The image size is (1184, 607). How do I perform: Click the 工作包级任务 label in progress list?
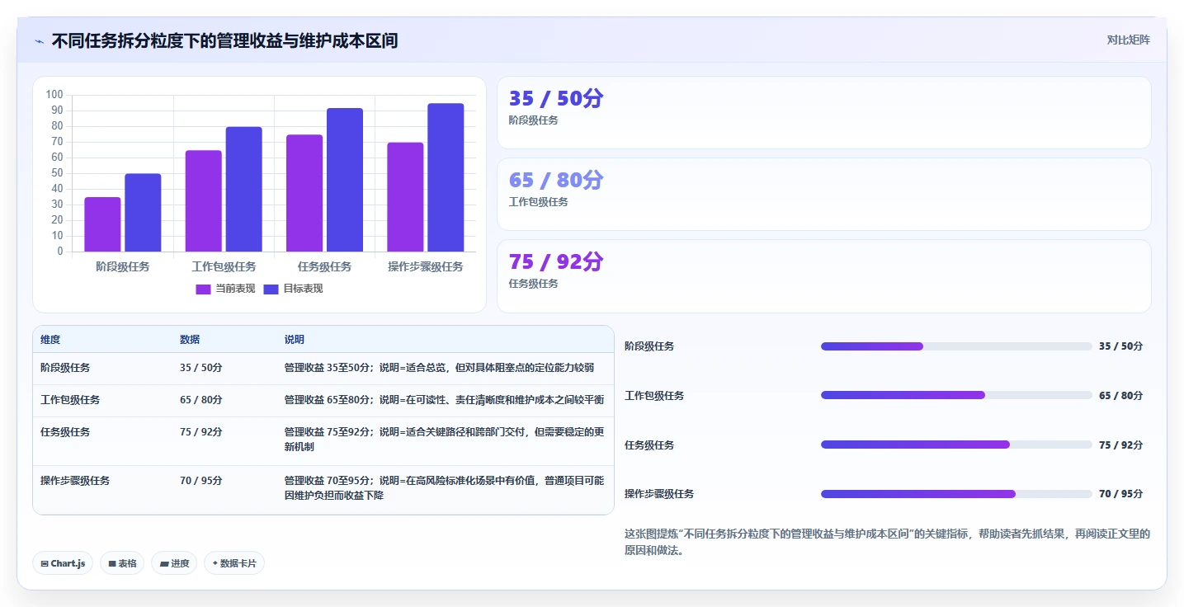[x=654, y=396]
